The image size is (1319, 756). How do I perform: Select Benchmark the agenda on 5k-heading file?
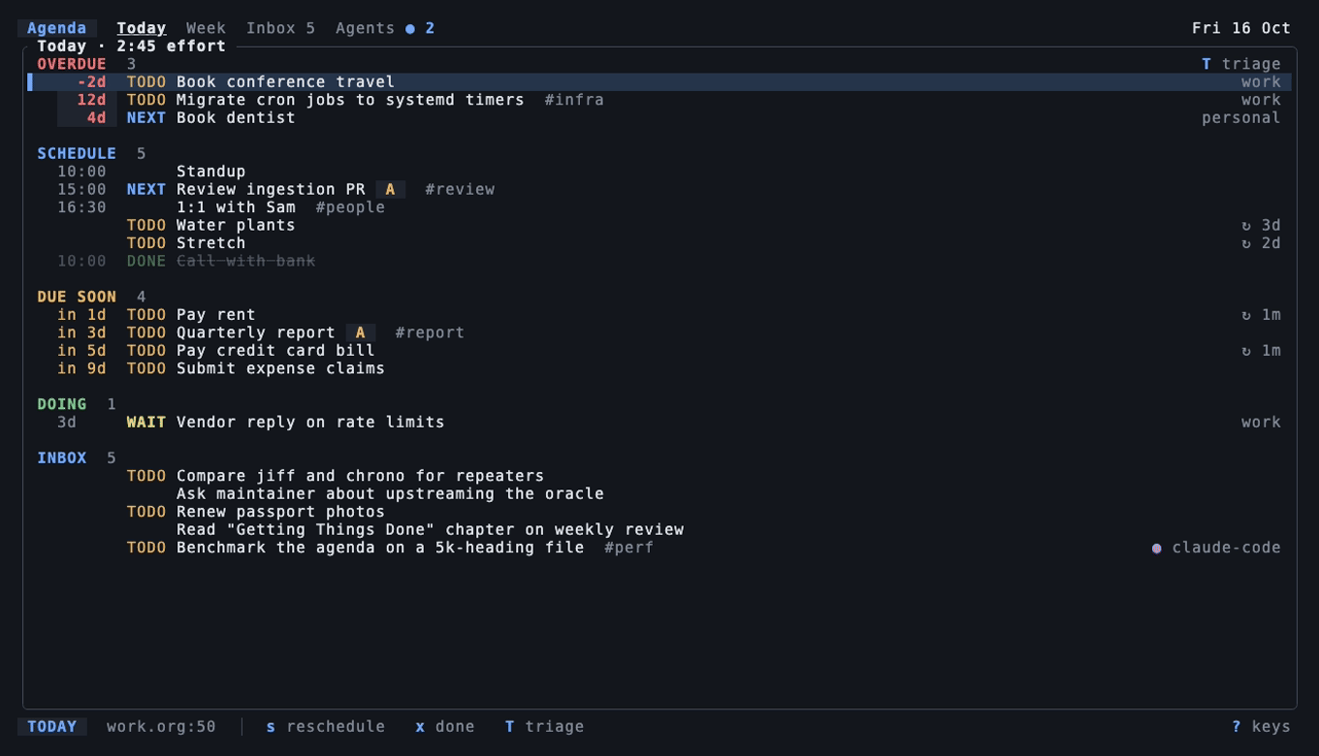pyautogui.click(x=659, y=548)
